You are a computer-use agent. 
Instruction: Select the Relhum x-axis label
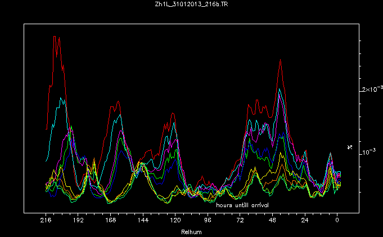(191, 231)
